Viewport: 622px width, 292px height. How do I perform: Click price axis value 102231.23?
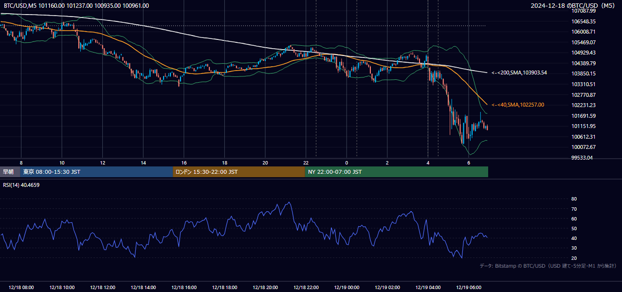coord(584,105)
